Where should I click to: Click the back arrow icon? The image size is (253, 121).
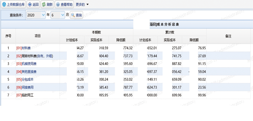pos(30,5)
